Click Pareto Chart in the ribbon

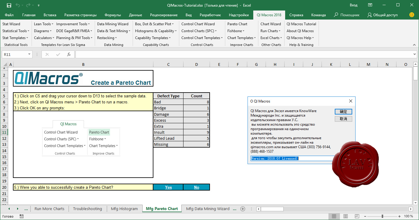click(x=237, y=24)
